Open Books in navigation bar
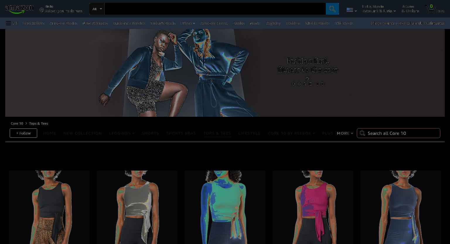This screenshot has height=244, width=450. click(239, 23)
